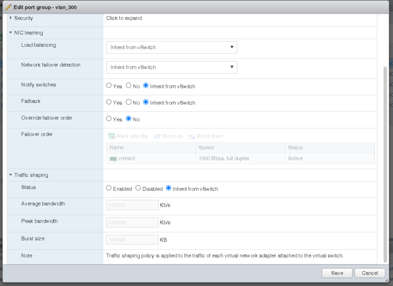Set Notify switches to No
Screen dimensions: 393x286
click(x=129, y=85)
